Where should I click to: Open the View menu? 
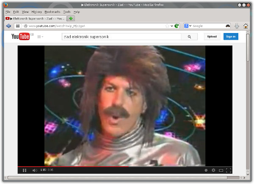coord(25,12)
